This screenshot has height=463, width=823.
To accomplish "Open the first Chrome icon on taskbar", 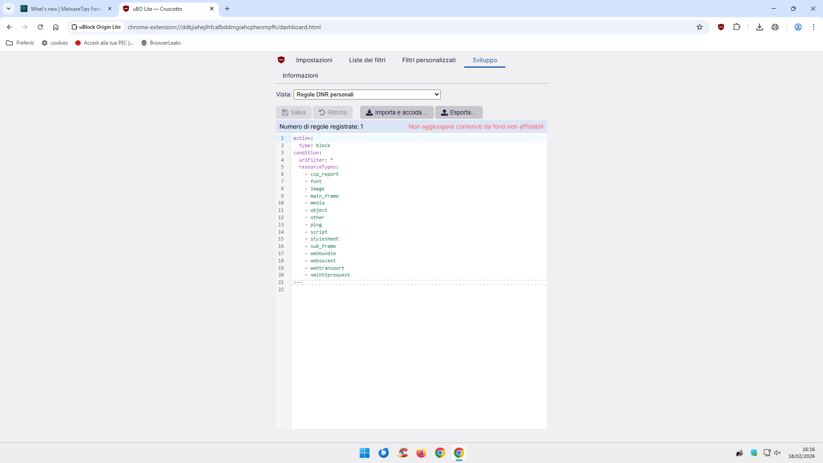I will [440, 453].
